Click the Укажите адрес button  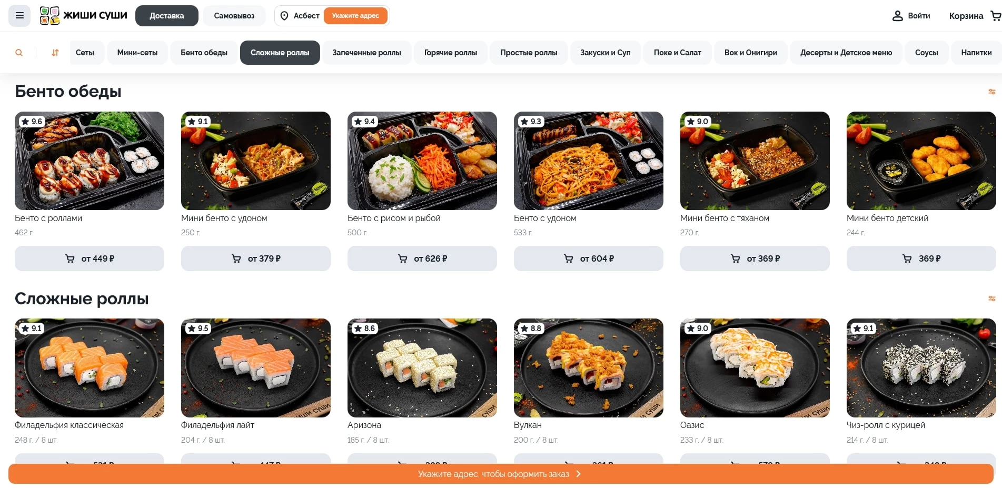[355, 16]
